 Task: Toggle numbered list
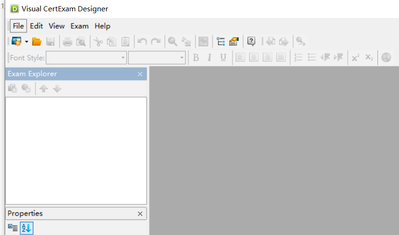coord(298,57)
